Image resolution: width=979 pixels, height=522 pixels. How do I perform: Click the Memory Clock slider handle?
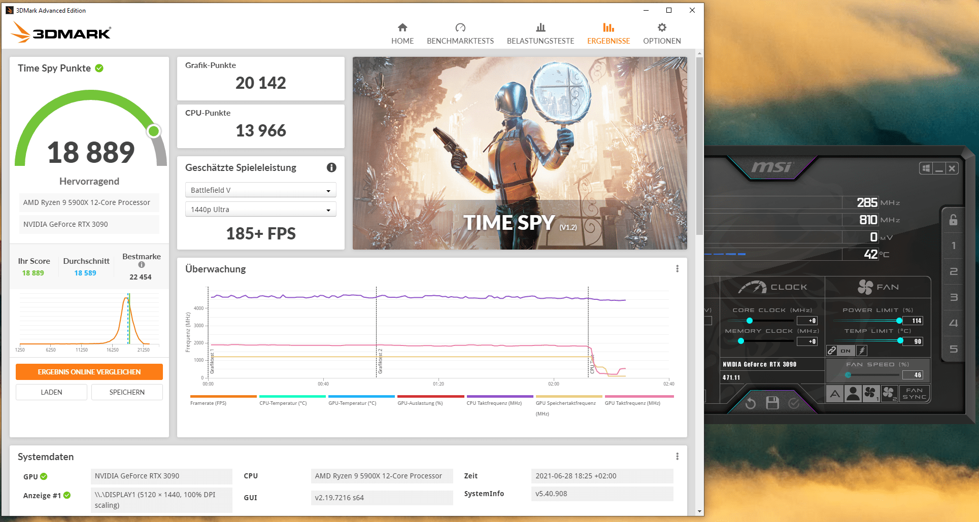(741, 341)
